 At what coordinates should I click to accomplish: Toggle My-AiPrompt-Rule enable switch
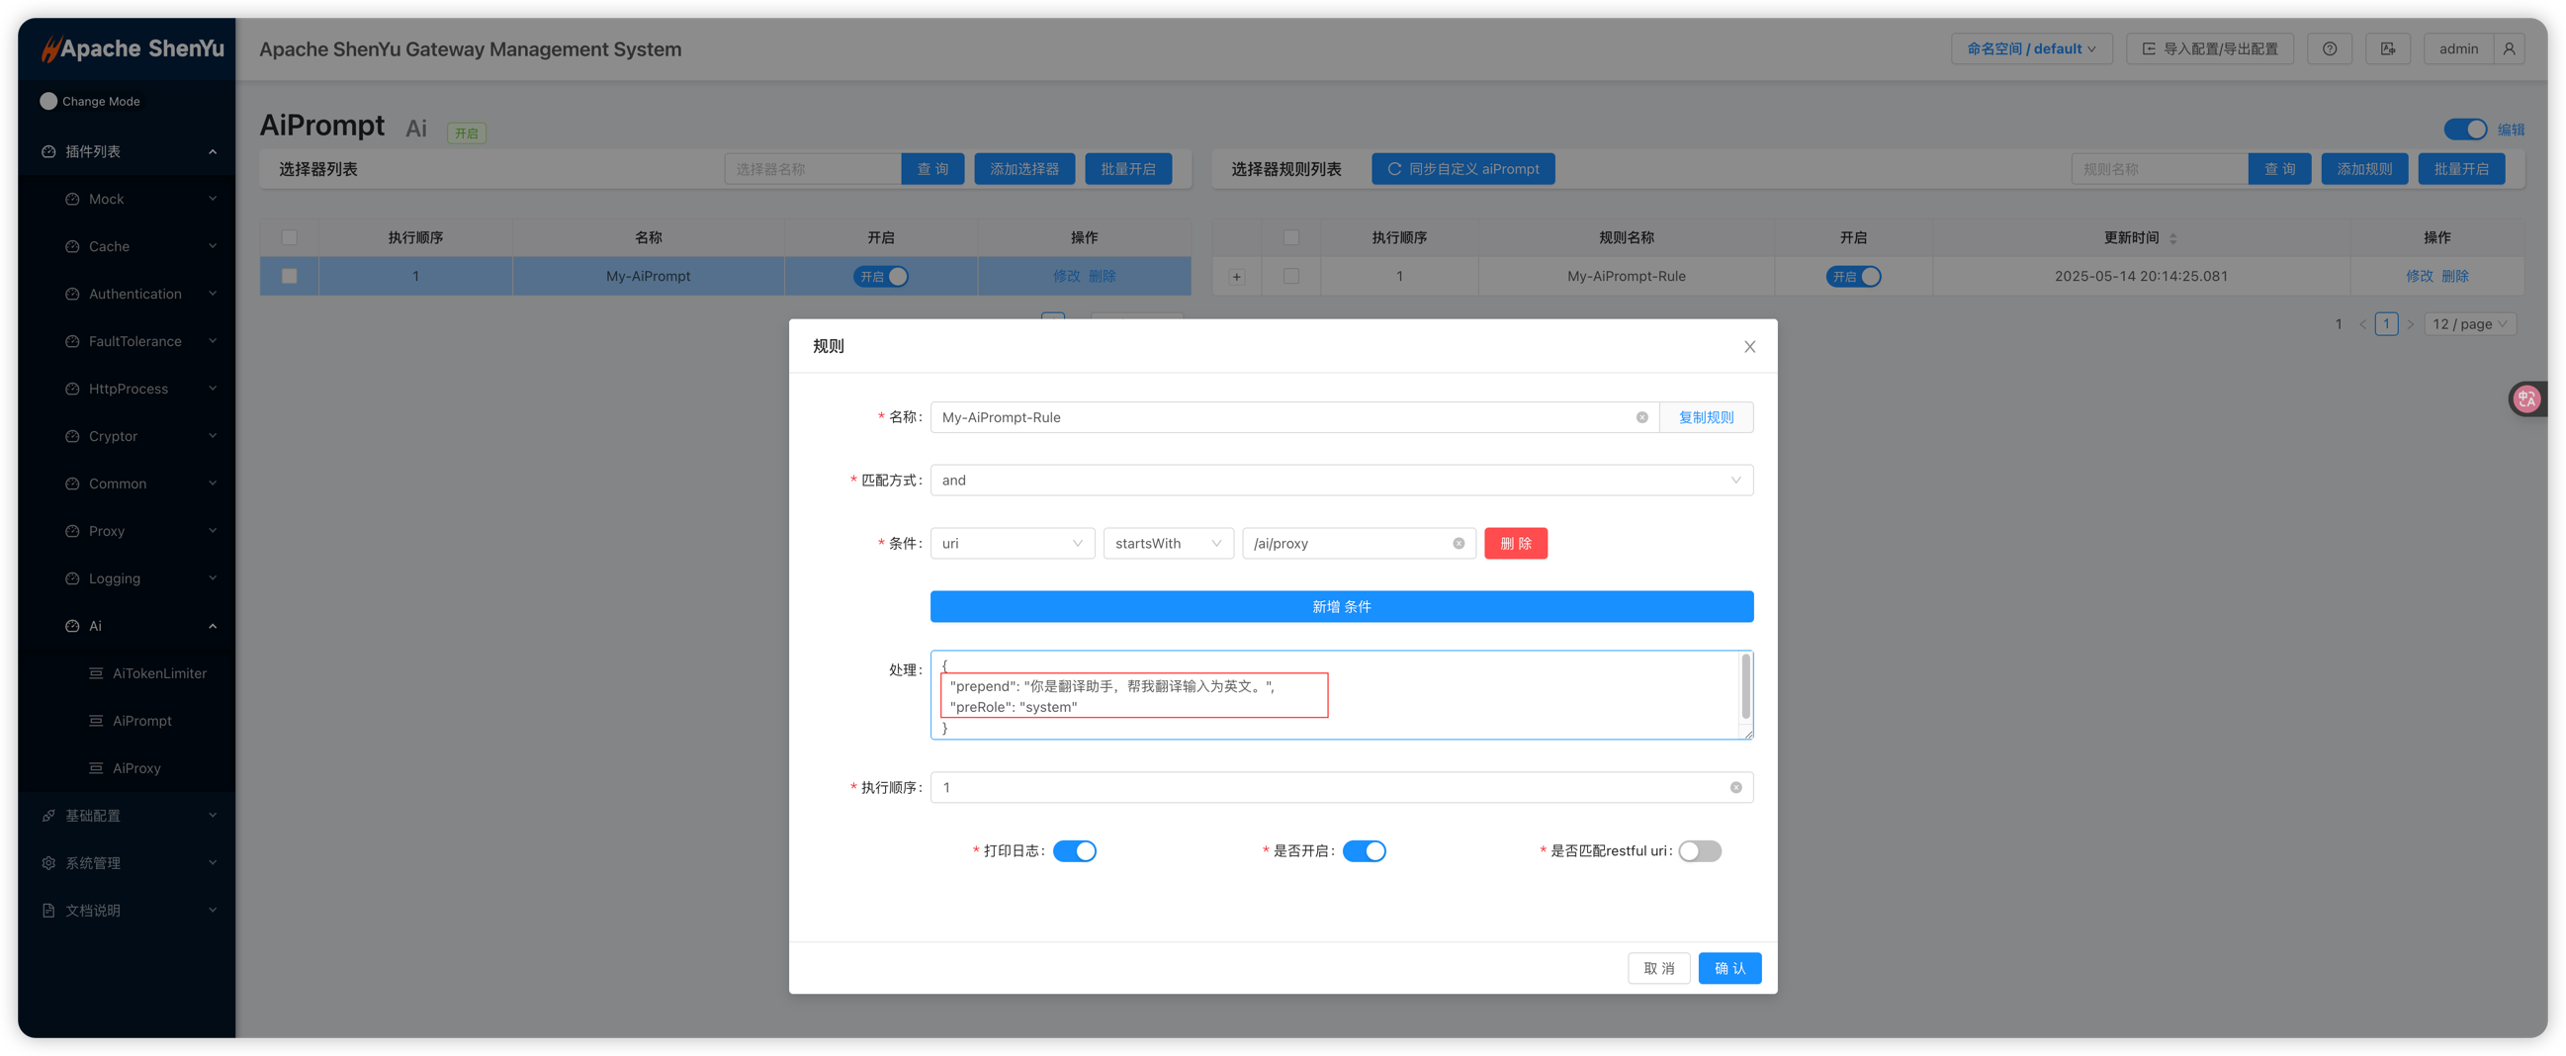click(x=1853, y=276)
